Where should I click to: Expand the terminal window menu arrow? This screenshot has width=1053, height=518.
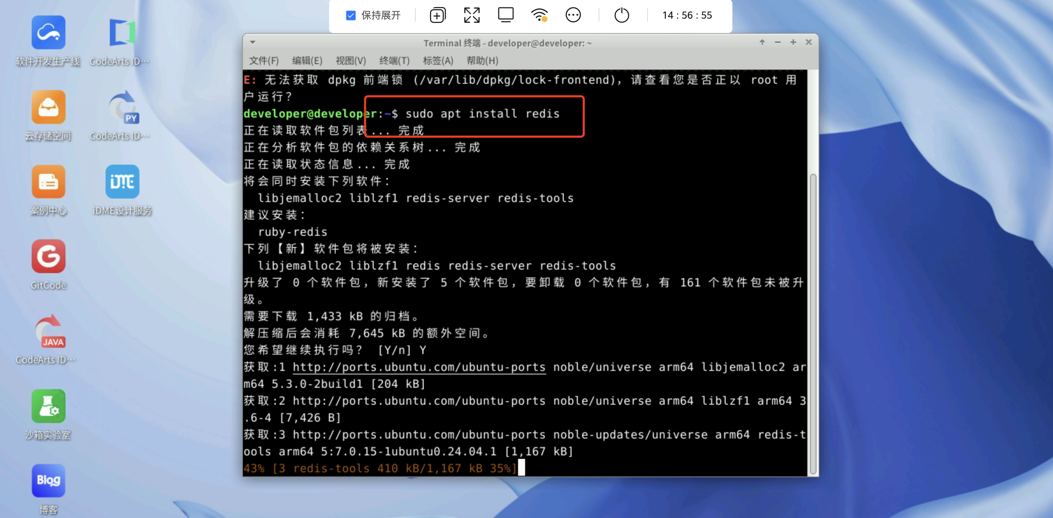click(x=253, y=43)
